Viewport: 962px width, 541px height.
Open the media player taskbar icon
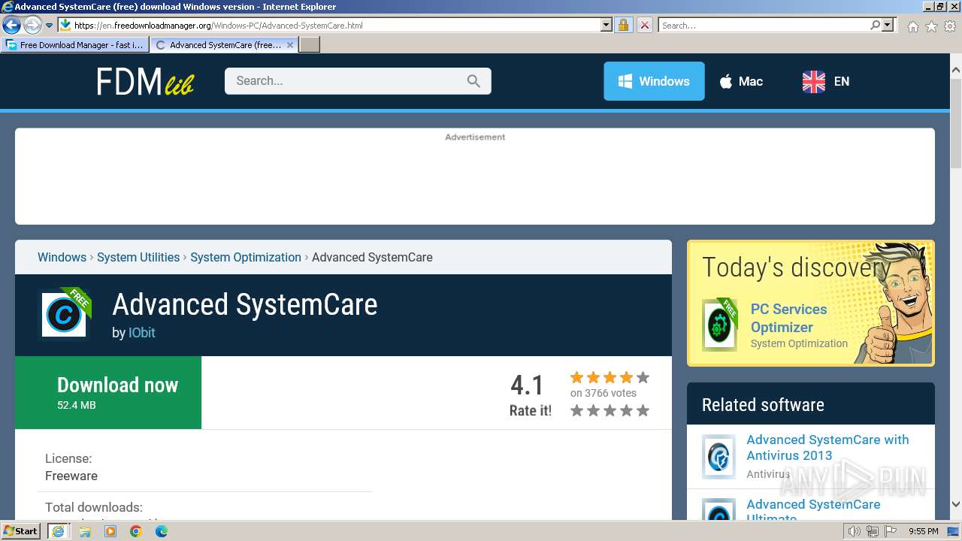(x=110, y=531)
